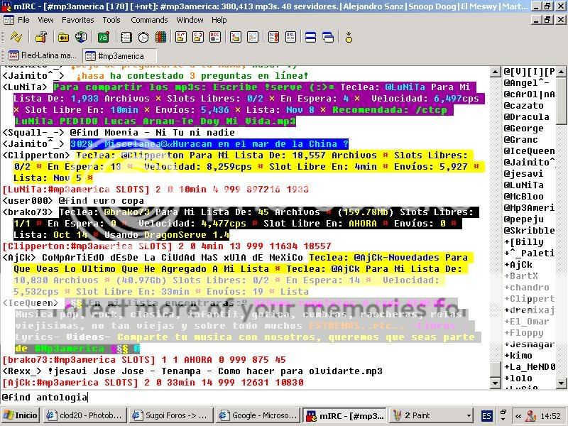Select nick @McBloo in user list

pyautogui.click(x=524, y=197)
